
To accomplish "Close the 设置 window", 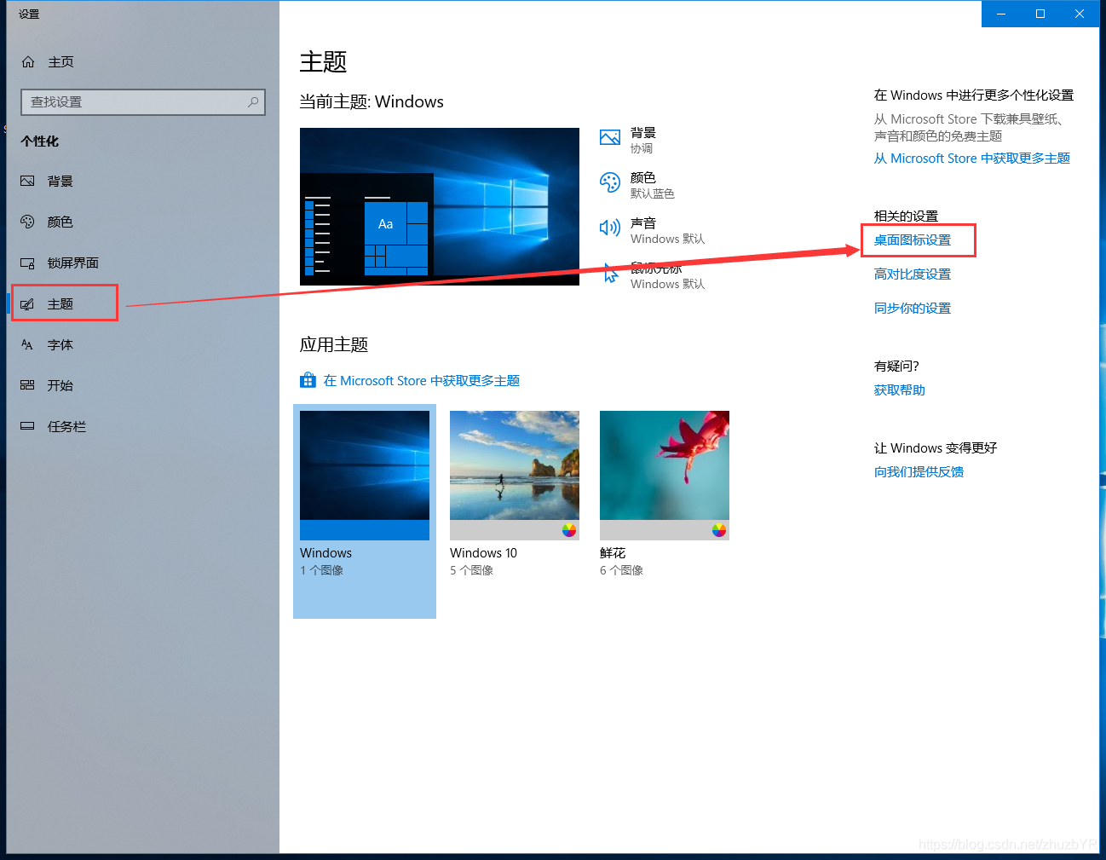I will click(1080, 14).
